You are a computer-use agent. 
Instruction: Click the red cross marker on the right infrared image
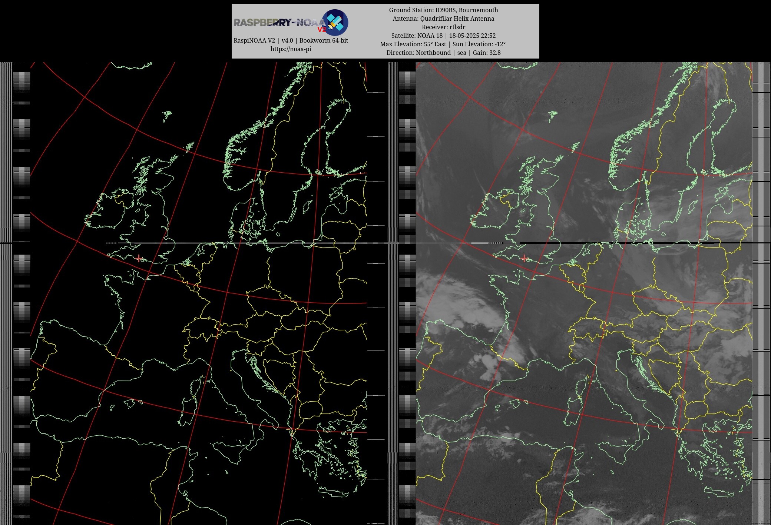[524, 258]
